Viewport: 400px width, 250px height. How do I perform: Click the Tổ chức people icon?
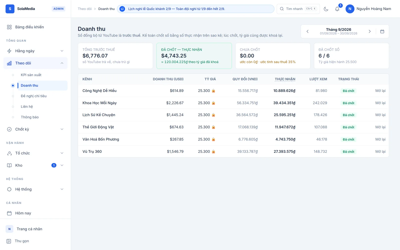(9, 153)
